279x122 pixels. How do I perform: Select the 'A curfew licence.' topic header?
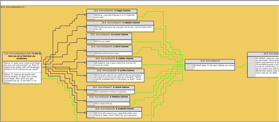click(x=115, y=71)
